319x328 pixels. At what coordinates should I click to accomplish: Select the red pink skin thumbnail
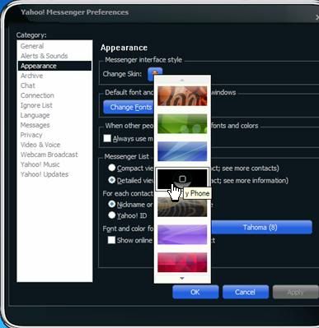(x=182, y=262)
